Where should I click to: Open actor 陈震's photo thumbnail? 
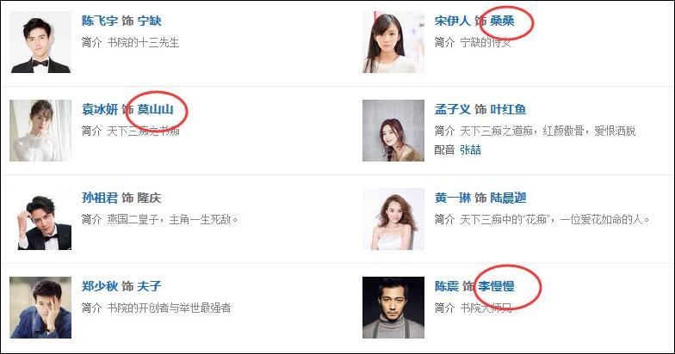pos(393,308)
